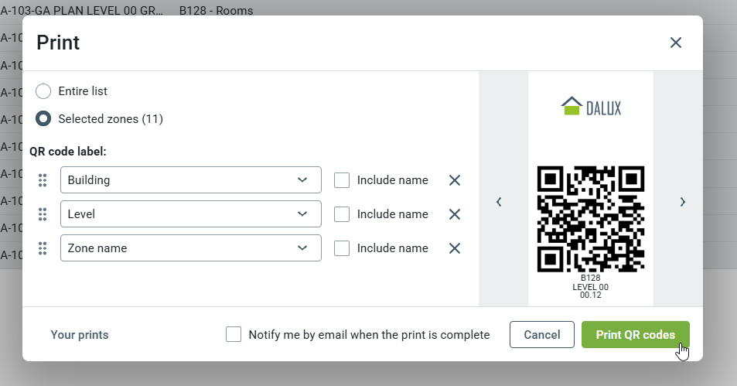Choose Selected zones (11) radio button
Viewport: 737px width, 386px height.
tap(44, 119)
